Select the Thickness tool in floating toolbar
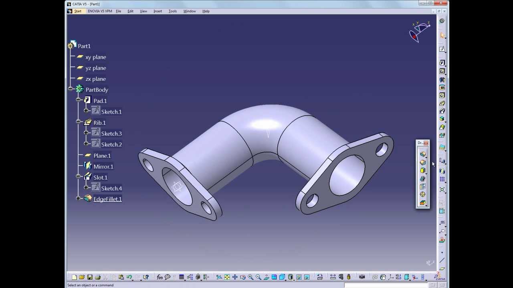Viewport: 513px width, 288px height. (422, 186)
